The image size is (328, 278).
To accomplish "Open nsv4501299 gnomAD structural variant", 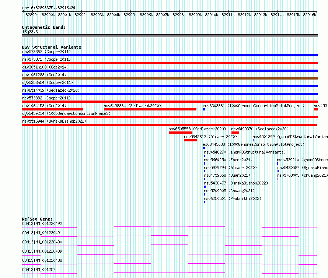I will click(290, 137).
